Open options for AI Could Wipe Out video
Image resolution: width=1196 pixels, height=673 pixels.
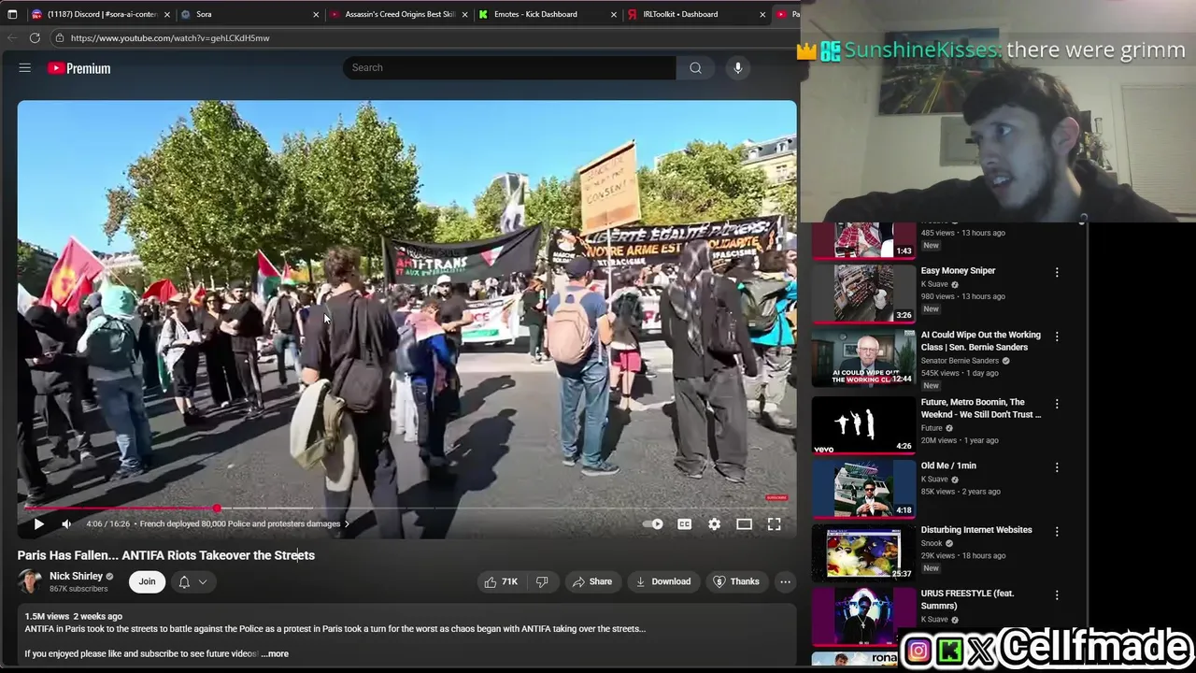(x=1057, y=336)
